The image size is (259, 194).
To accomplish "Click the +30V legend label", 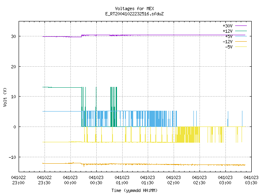I will pos(227,26).
